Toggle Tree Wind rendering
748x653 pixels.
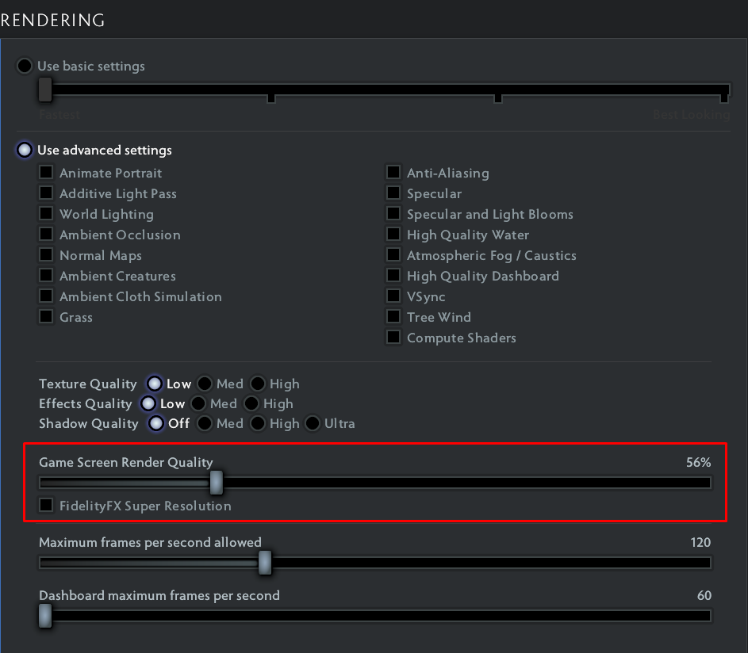point(393,316)
